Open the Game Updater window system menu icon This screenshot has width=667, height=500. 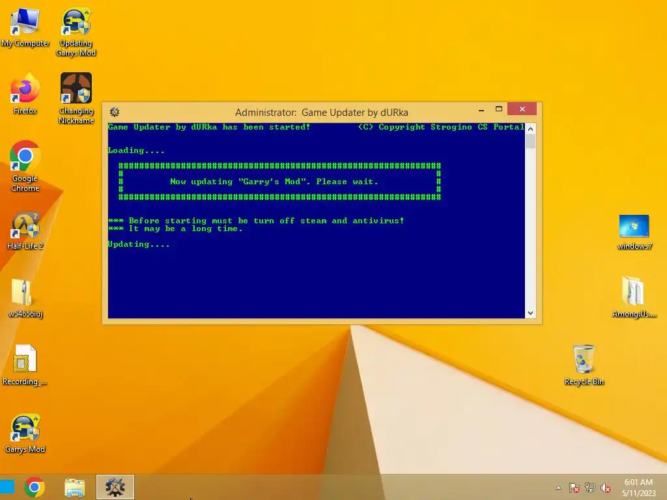click(x=115, y=112)
